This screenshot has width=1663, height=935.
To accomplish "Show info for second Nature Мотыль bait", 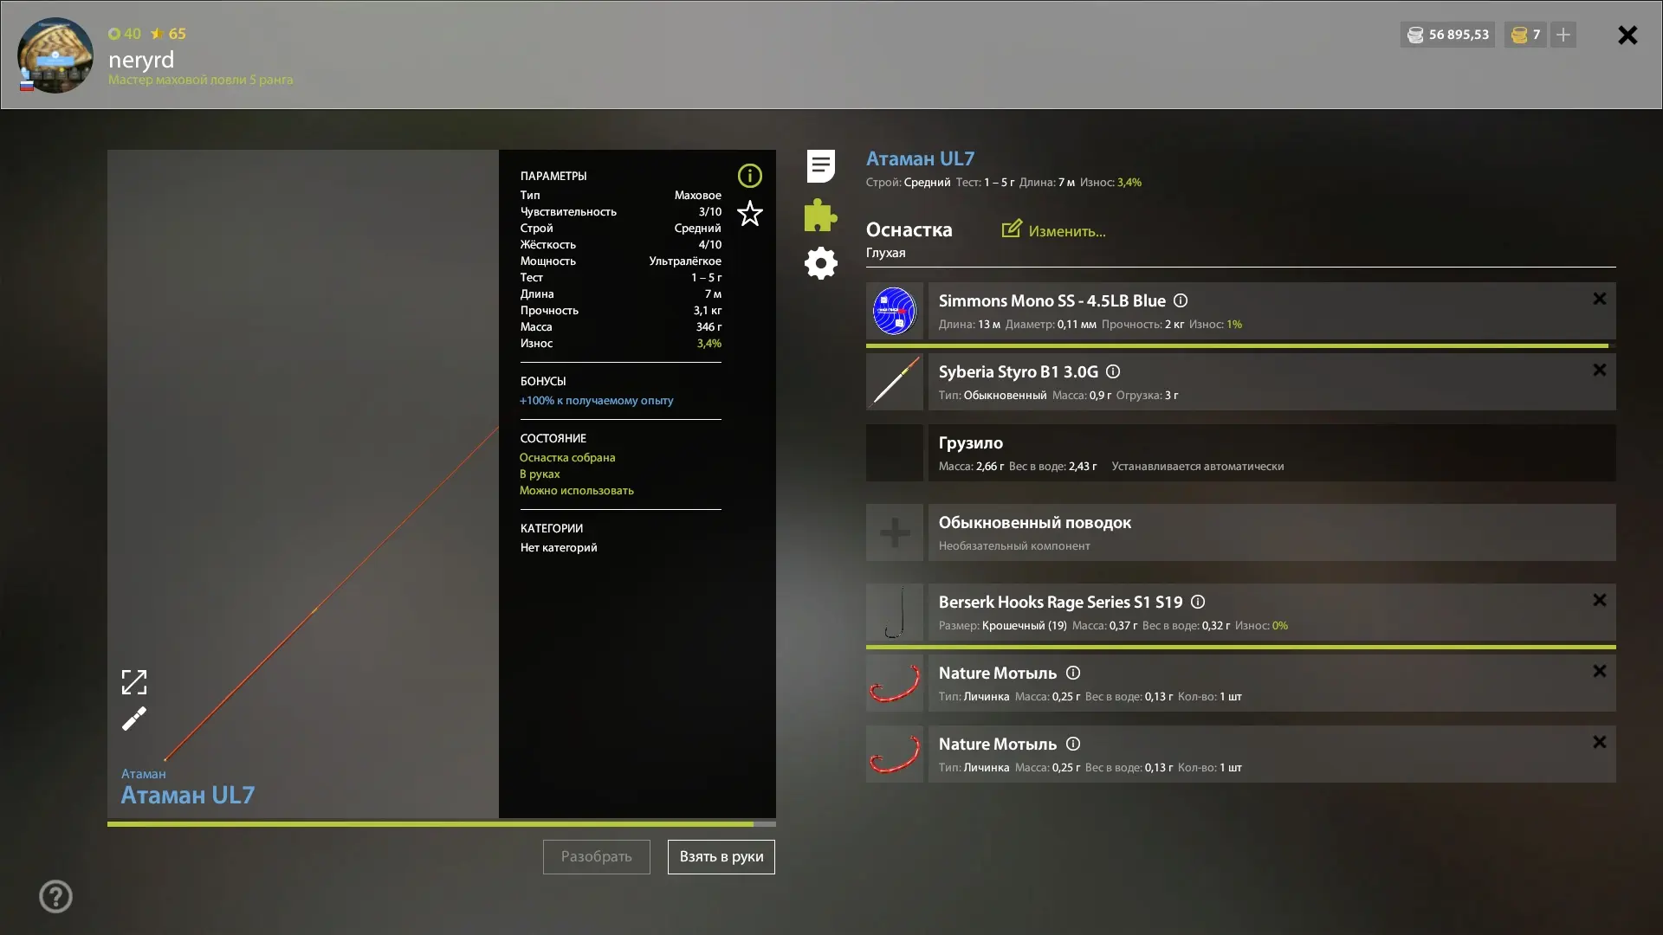I will pyautogui.click(x=1073, y=744).
